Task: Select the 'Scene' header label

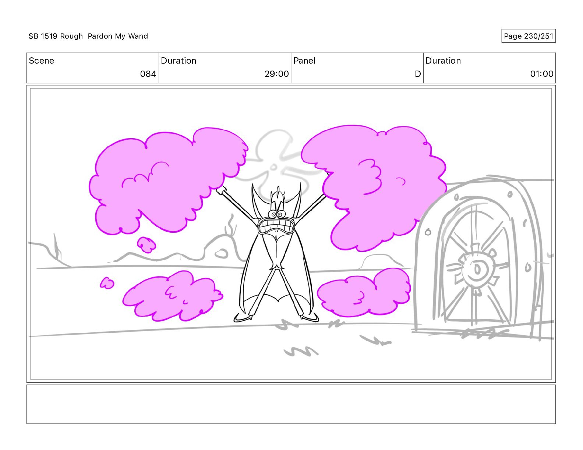Action: pos(41,61)
